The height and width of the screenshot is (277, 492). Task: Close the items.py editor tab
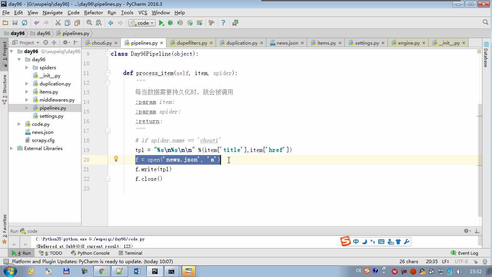340,43
